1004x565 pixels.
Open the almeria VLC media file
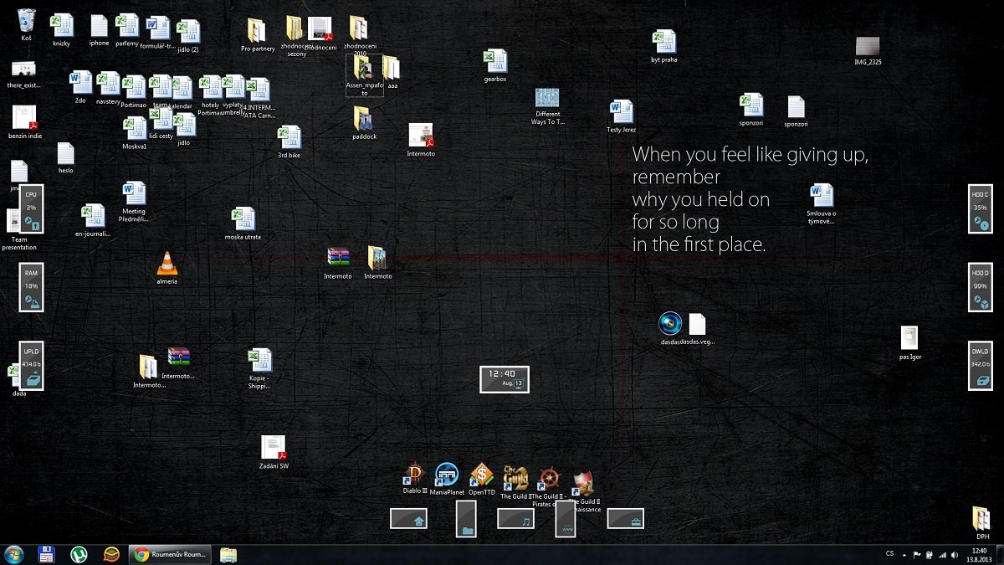(x=167, y=264)
